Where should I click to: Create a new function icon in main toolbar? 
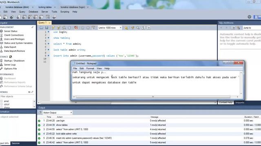tap(41, 17)
